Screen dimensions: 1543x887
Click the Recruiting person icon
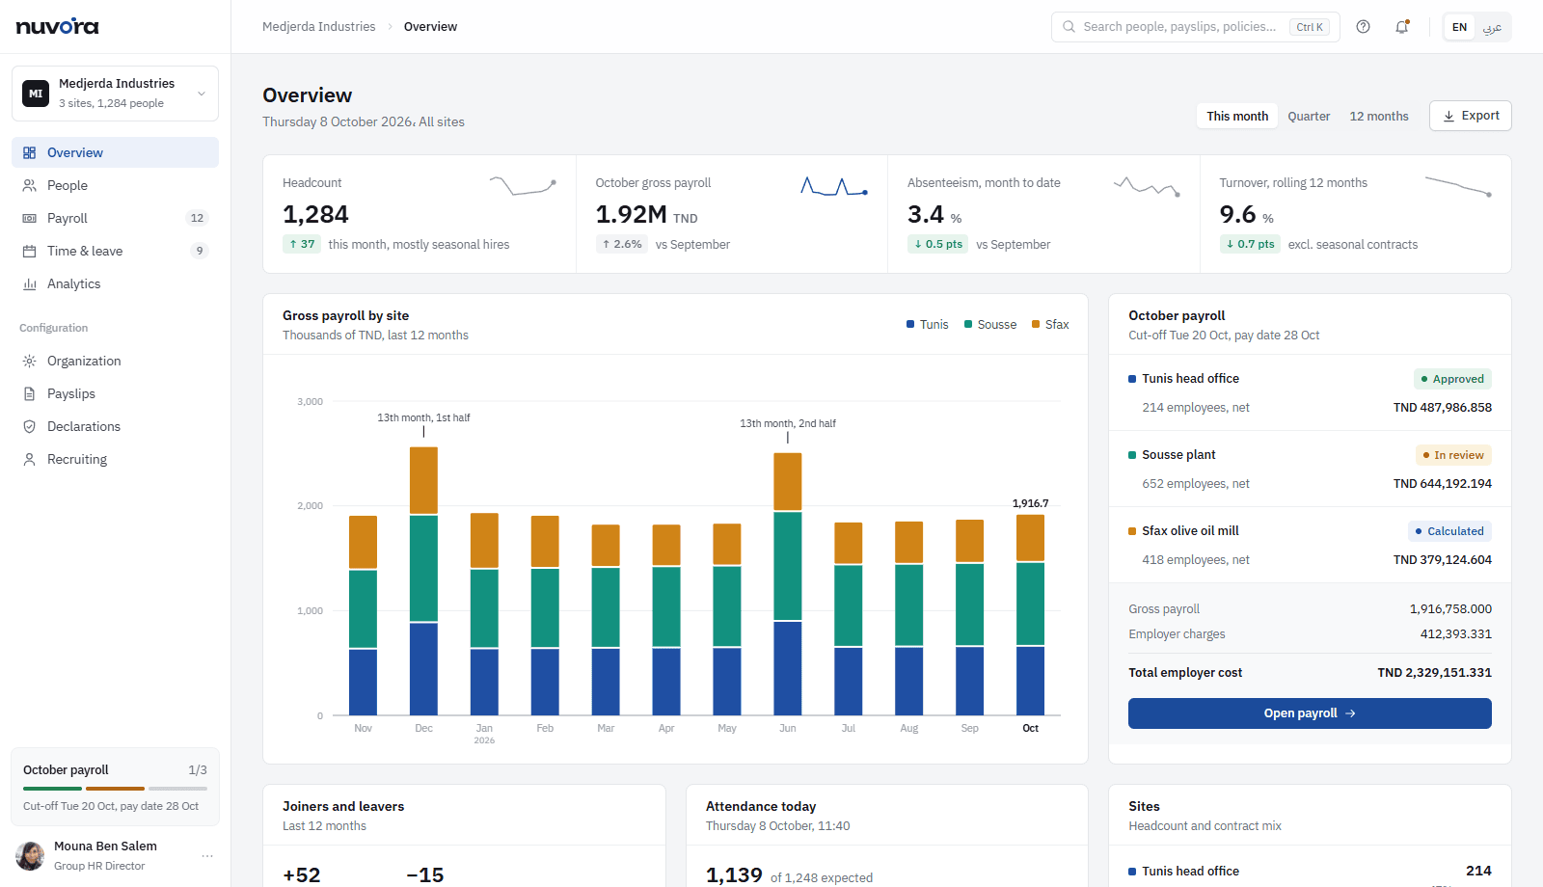click(x=30, y=459)
